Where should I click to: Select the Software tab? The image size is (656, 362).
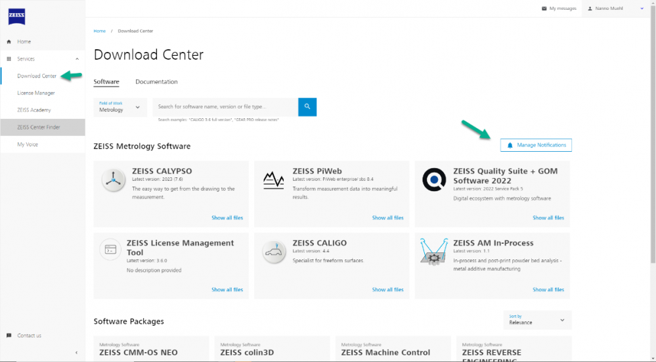click(x=106, y=82)
